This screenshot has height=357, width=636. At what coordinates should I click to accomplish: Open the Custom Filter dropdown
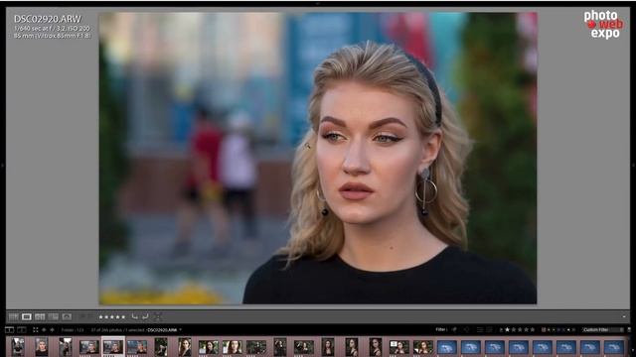click(603, 330)
